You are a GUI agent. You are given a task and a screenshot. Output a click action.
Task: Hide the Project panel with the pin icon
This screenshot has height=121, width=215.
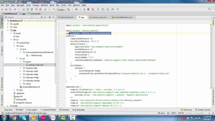pos(54,17)
